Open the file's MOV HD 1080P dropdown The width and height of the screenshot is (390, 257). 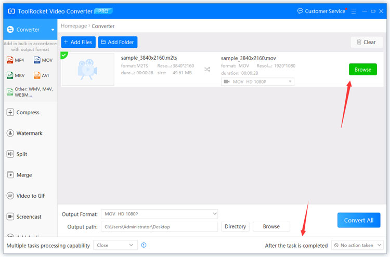coord(257,82)
